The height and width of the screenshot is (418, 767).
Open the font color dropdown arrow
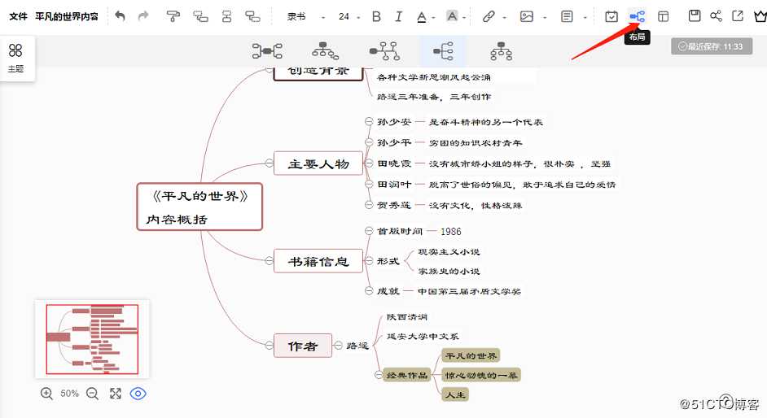[433, 18]
